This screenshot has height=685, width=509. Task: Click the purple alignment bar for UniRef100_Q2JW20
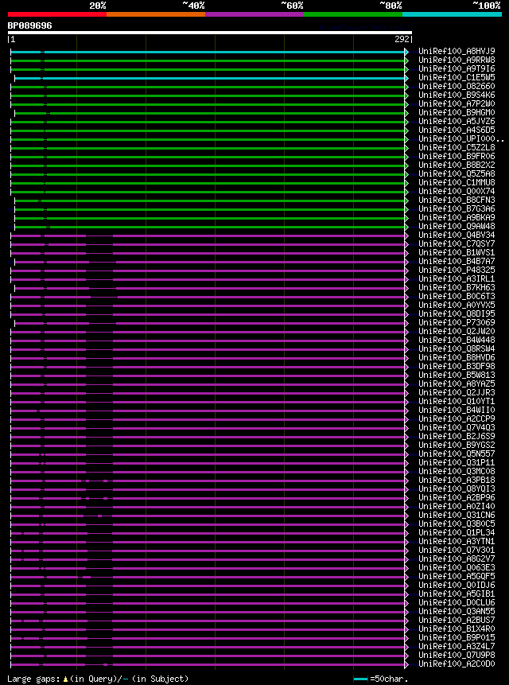click(x=208, y=331)
